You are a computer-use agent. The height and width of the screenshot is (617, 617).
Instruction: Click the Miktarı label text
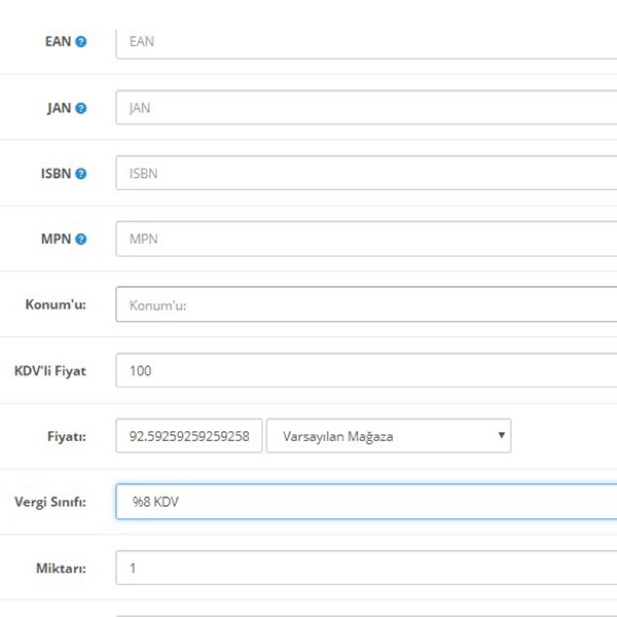pyautogui.click(x=60, y=568)
